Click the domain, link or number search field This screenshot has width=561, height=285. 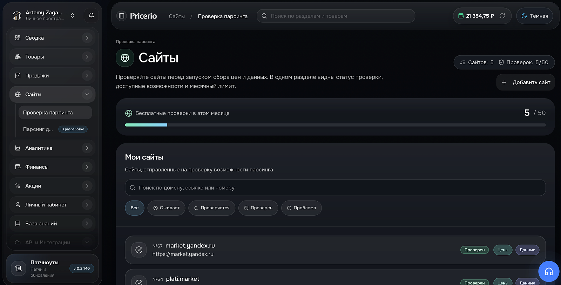click(x=335, y=188)
